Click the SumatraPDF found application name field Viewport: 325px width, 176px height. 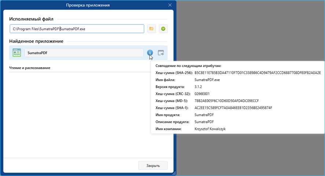coord(84,53)
